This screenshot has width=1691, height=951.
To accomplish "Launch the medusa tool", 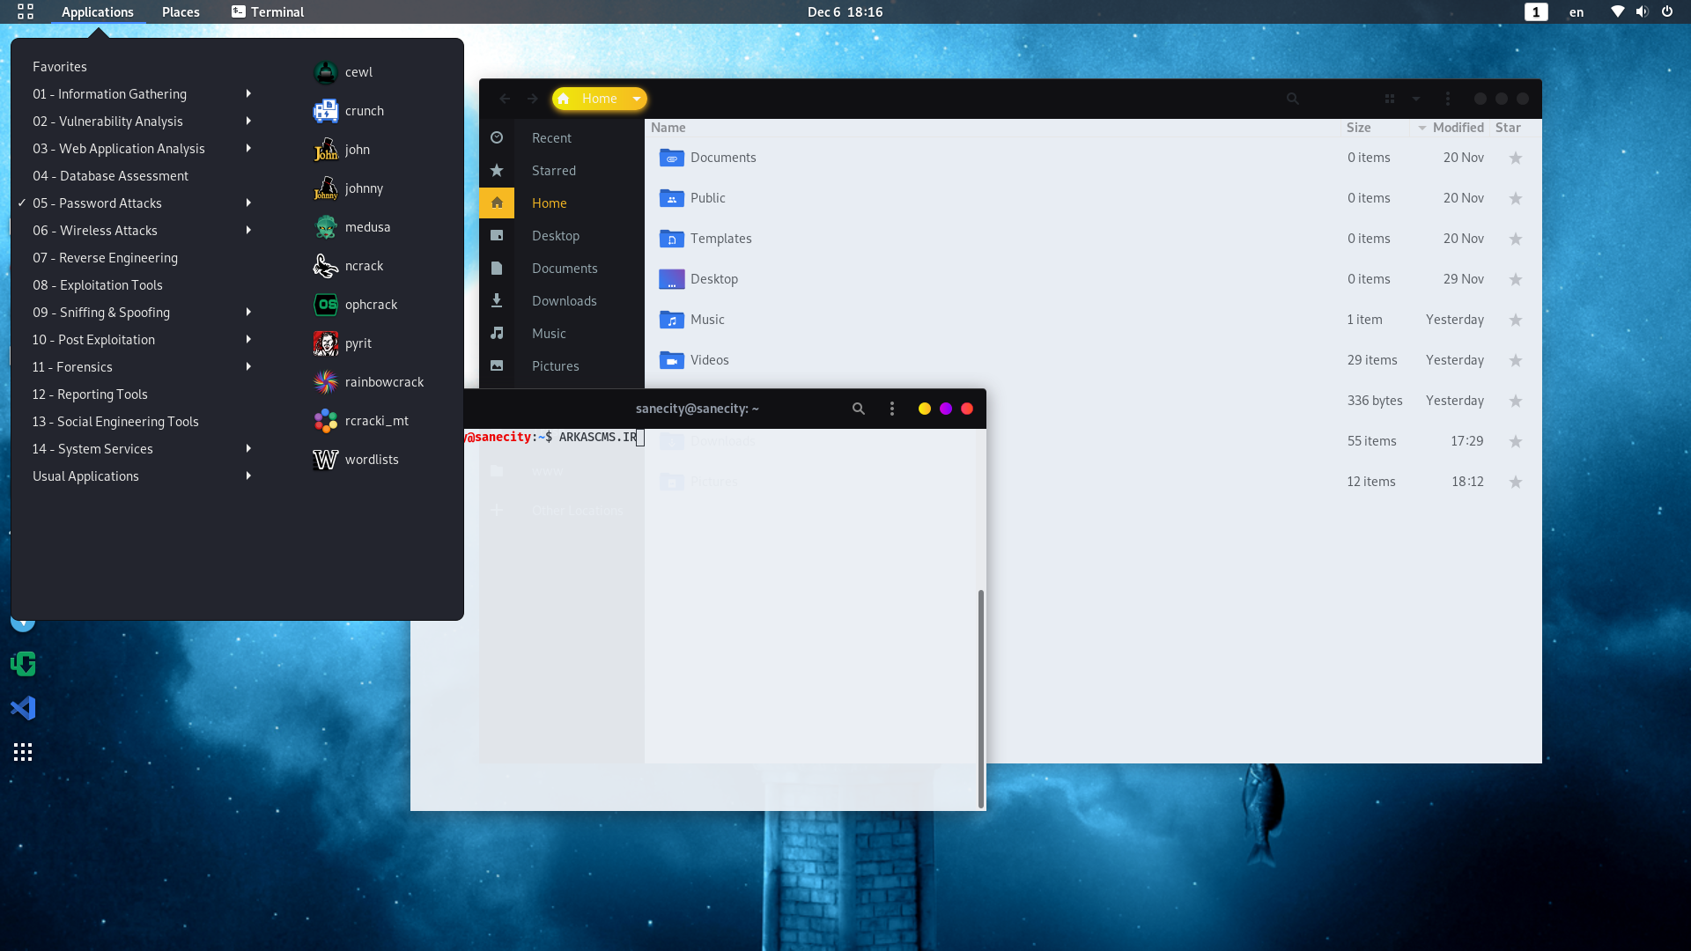I will (x=366, y=227).
